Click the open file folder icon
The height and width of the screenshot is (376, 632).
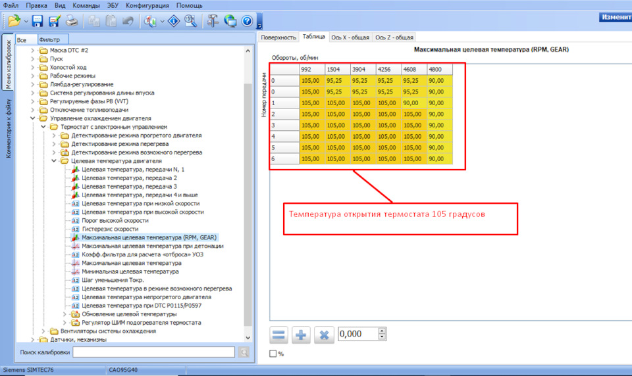coord(13,21)
